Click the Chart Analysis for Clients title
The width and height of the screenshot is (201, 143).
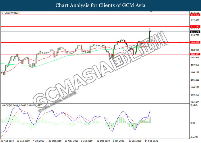tap(100, 5)
